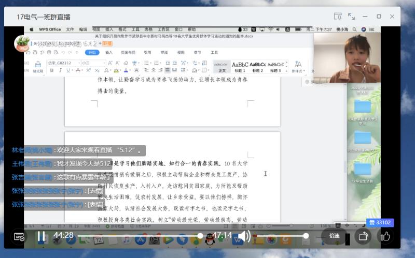415x258 pixels.
Task: Click the Bold B icon in ribbon
Action: (x=51, y=70)
